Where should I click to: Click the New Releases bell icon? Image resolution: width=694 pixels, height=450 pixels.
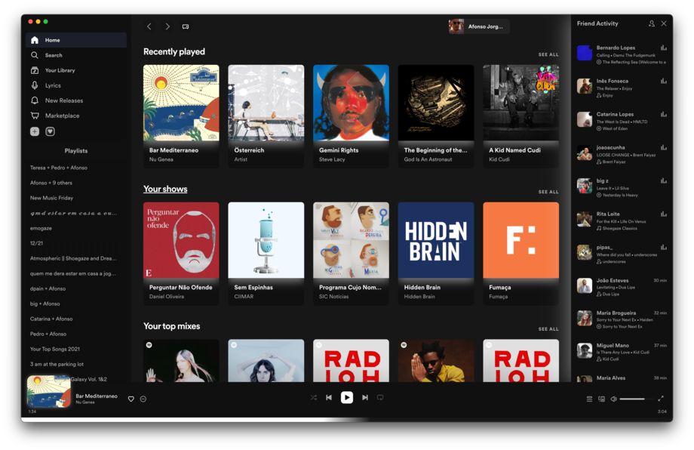point(35,100)
